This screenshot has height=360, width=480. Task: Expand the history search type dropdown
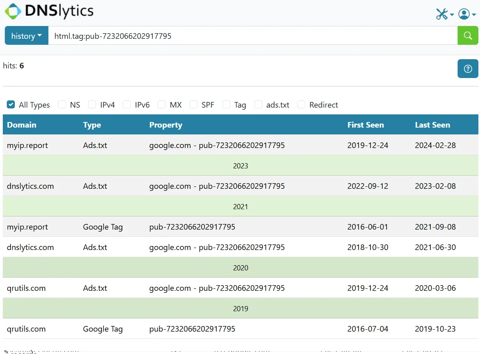pos(26,36)
